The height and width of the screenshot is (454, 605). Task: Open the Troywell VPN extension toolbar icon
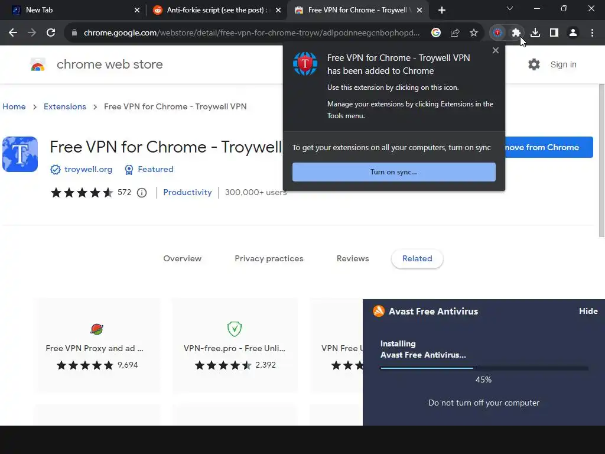tap(497, 33)
